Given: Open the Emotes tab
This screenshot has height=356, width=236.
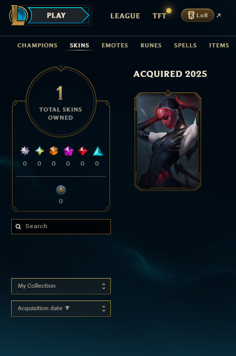Looking at the screenshot, I should pyautogui.click(x=115, y=45).
